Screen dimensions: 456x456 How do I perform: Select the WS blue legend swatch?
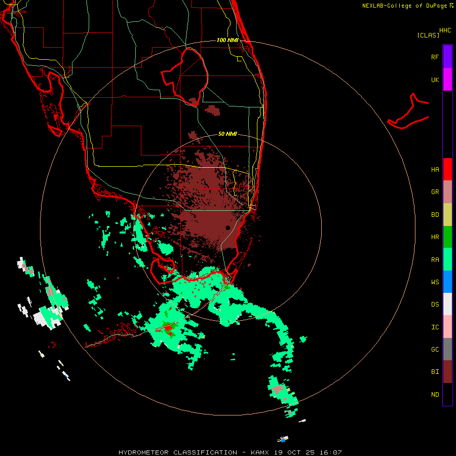[447, 282]
